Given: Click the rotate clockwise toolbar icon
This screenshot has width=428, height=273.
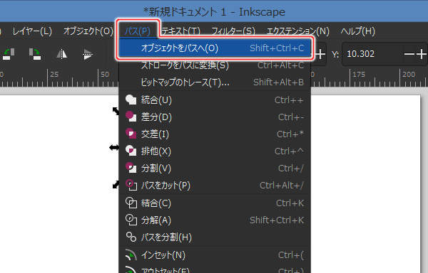Looking at the screenshot, I should pyautogui.click(x=35, y=54).
